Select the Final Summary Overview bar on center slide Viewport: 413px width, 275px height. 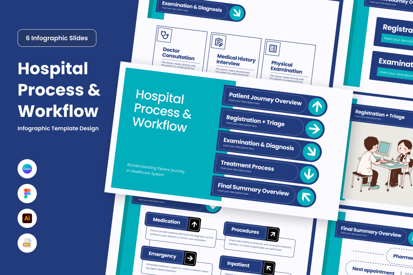[x=253, y=189]
